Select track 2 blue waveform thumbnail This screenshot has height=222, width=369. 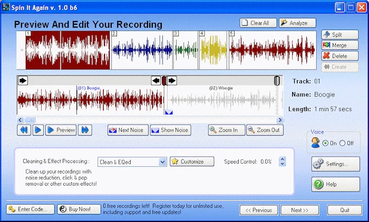(142, 51)
